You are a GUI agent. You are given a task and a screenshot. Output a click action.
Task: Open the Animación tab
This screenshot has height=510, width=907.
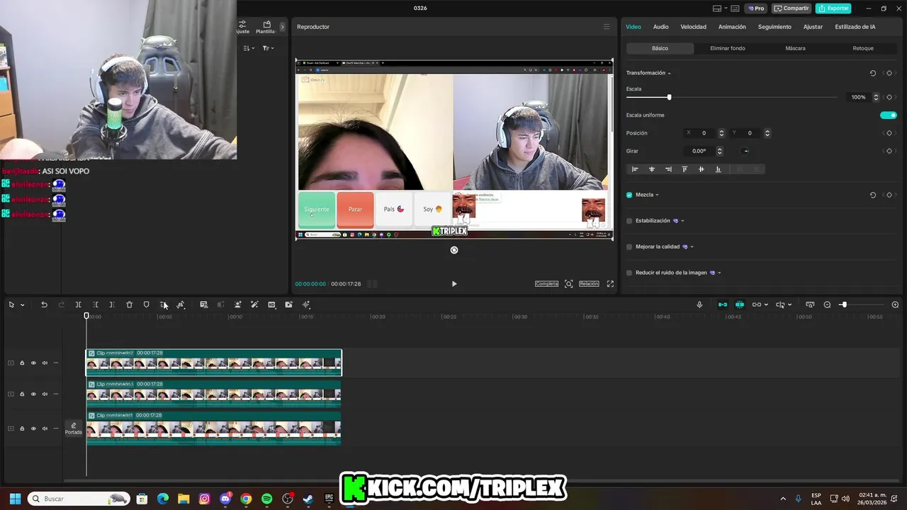pos(732,27)
